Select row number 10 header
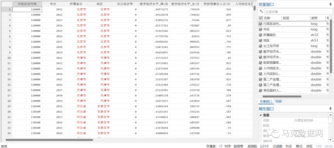The width and height of the screenshot is (334, 148). pos(6,58)
